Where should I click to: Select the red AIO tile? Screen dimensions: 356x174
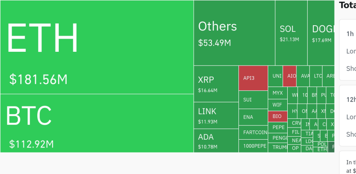tap(289, 76)
